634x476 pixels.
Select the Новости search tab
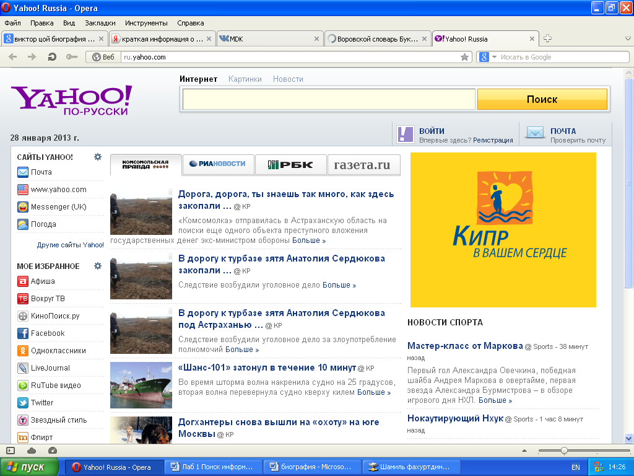[288, 79]
